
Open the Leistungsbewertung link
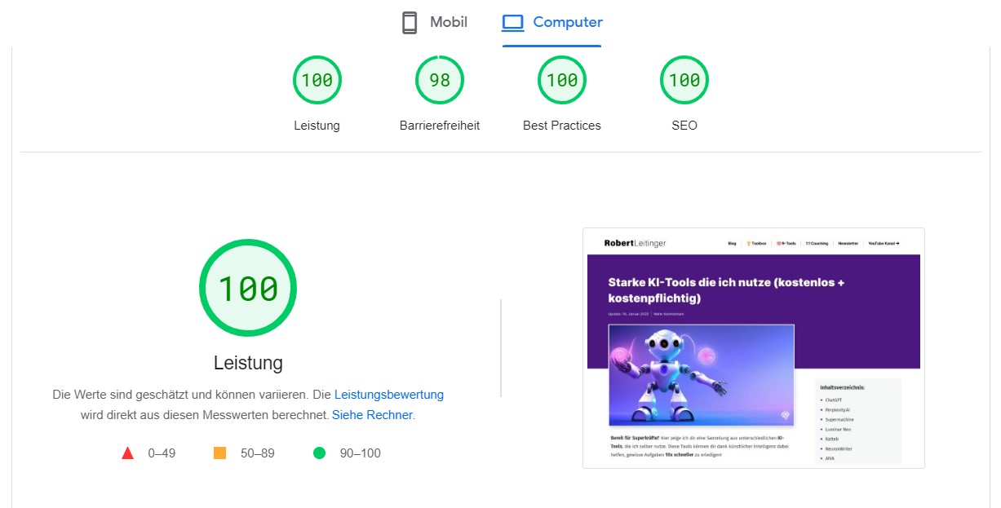[x=389, y=394]
